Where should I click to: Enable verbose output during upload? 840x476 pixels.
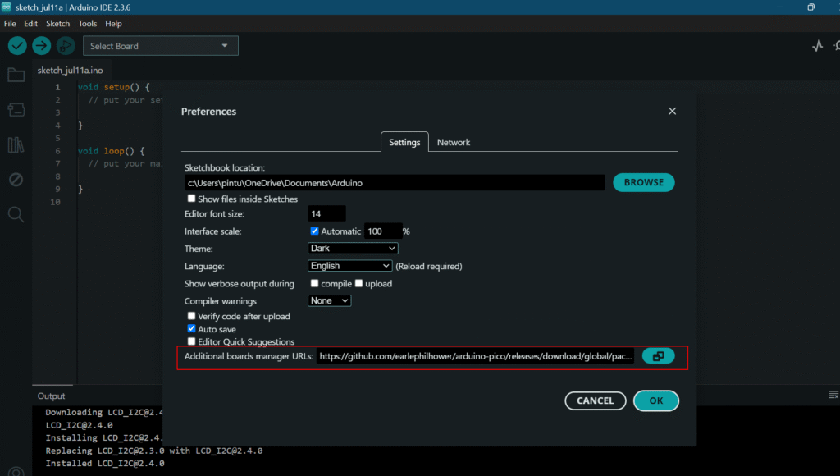(x=359, y=283)
